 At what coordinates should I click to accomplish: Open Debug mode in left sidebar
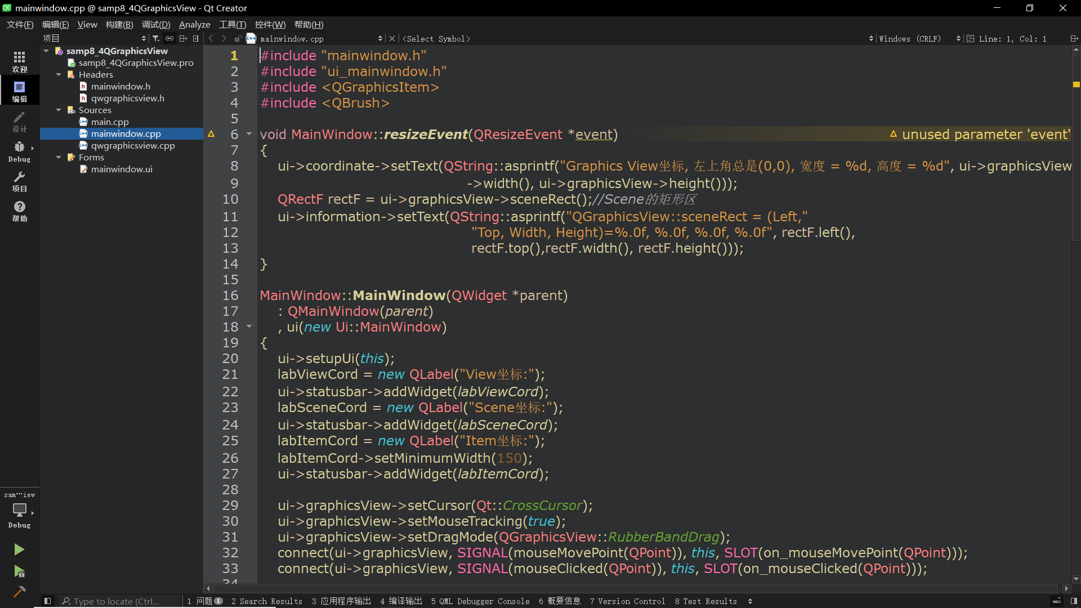coord(19,151)
